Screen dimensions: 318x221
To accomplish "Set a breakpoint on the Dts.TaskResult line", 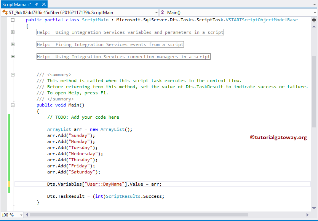I will (x=3, y=196).
